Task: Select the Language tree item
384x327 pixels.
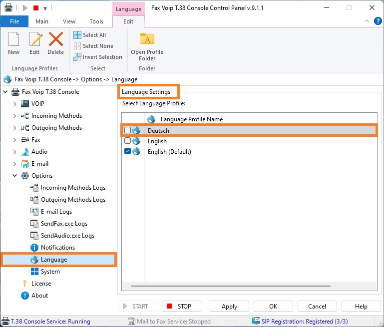Action: [x=54, y=260]
